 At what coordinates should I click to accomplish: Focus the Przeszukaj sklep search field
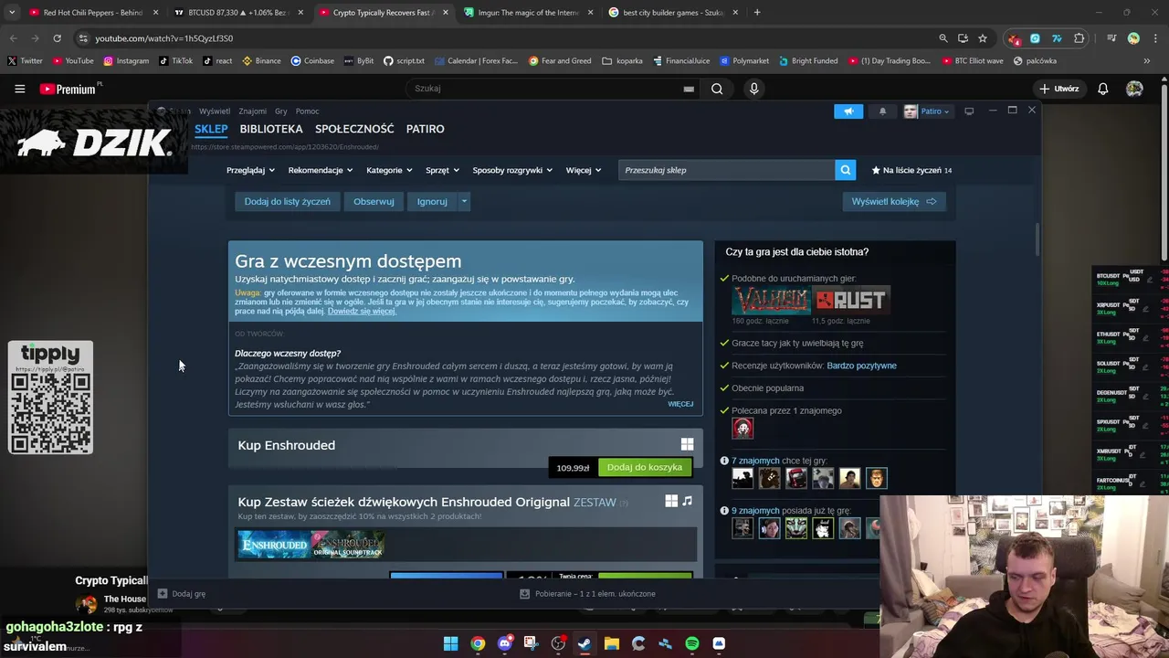(727, 170)
